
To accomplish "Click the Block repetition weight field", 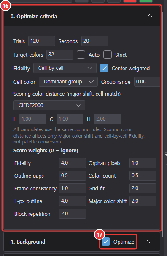I will (x=73, y=214).
